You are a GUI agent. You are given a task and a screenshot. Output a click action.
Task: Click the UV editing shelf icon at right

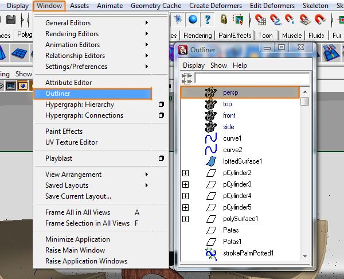pyautogui.click(x=331, y=53)
